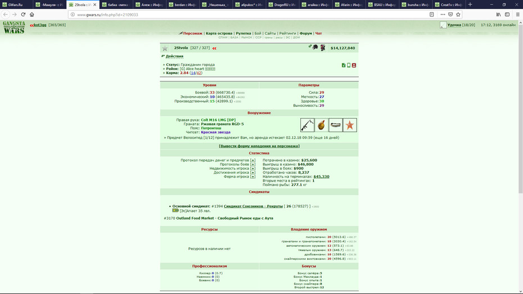
Task: Click the helmet icon in the profile header
Action: (315, 47)
